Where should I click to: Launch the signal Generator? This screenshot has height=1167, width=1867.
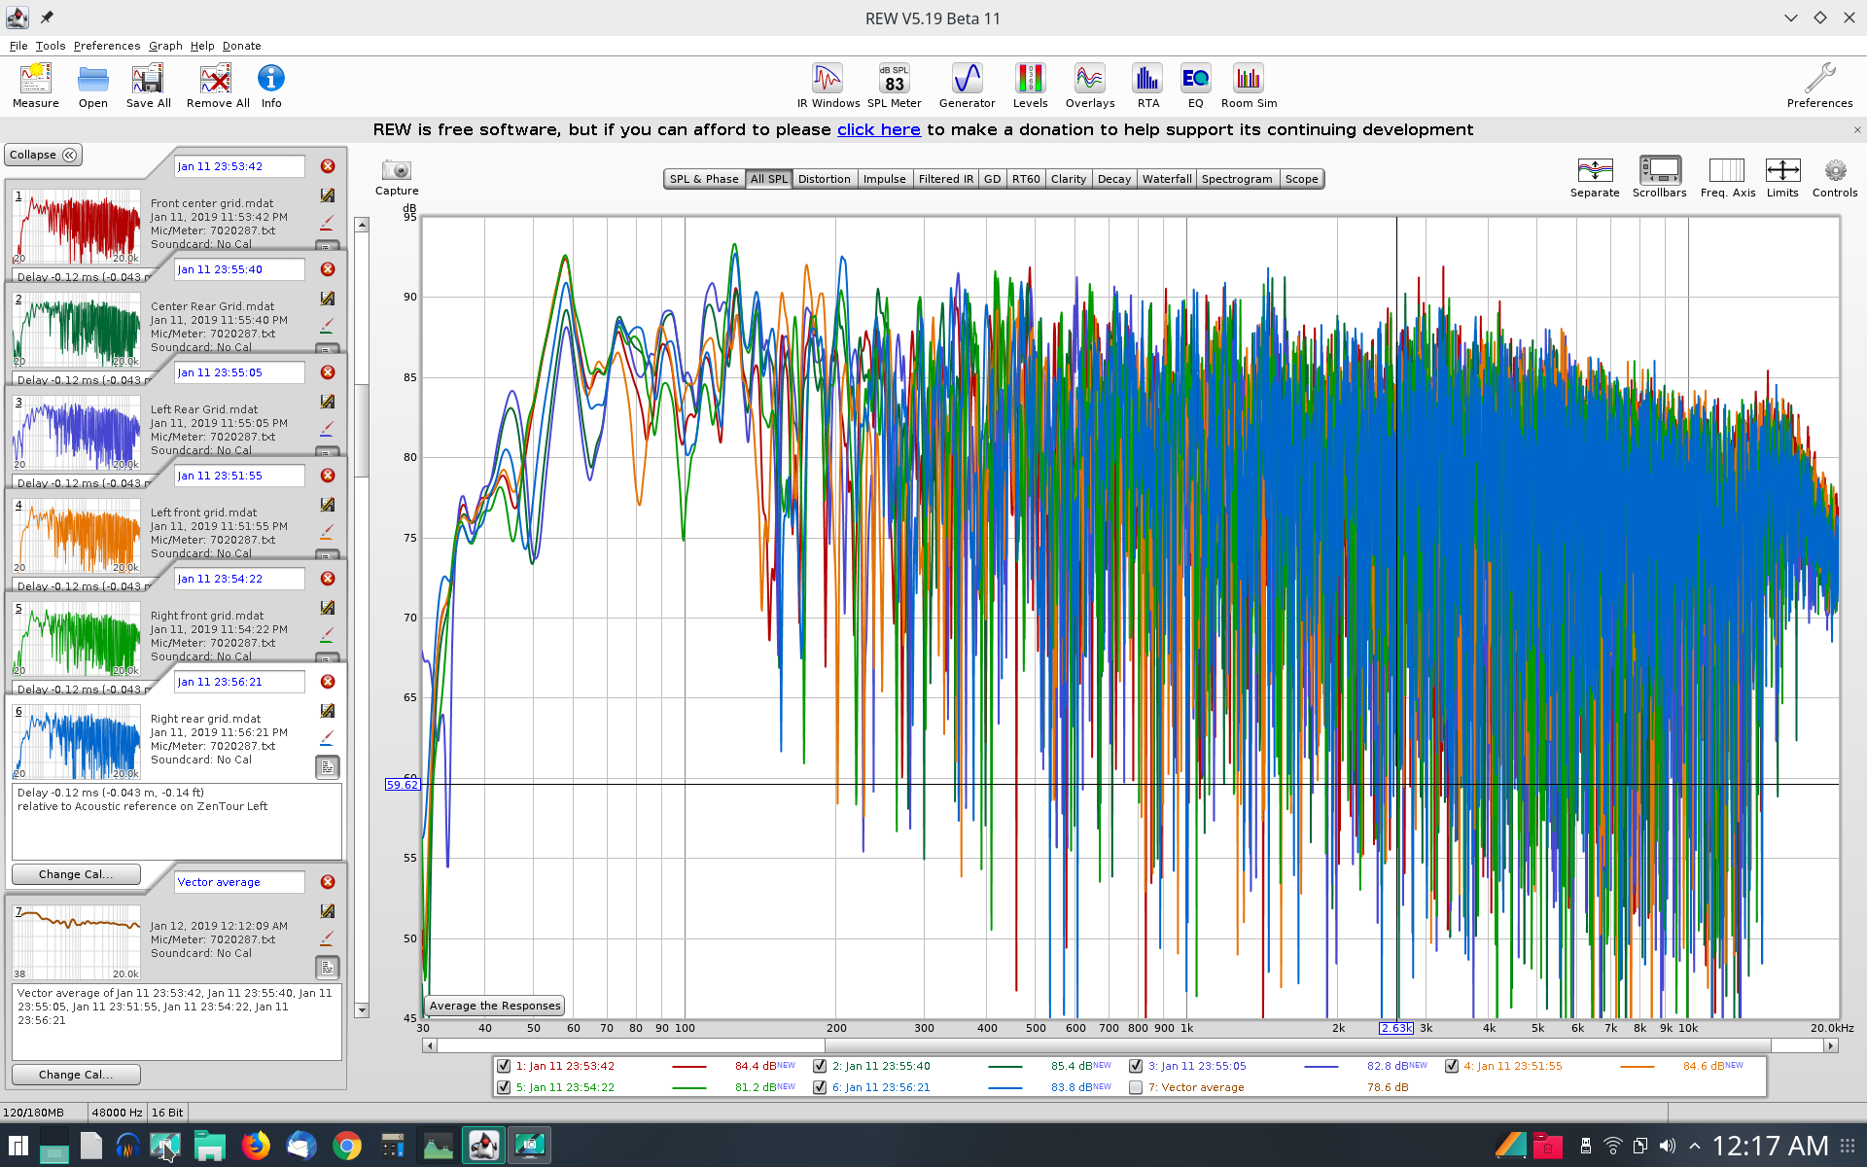(x=968, y=86)
